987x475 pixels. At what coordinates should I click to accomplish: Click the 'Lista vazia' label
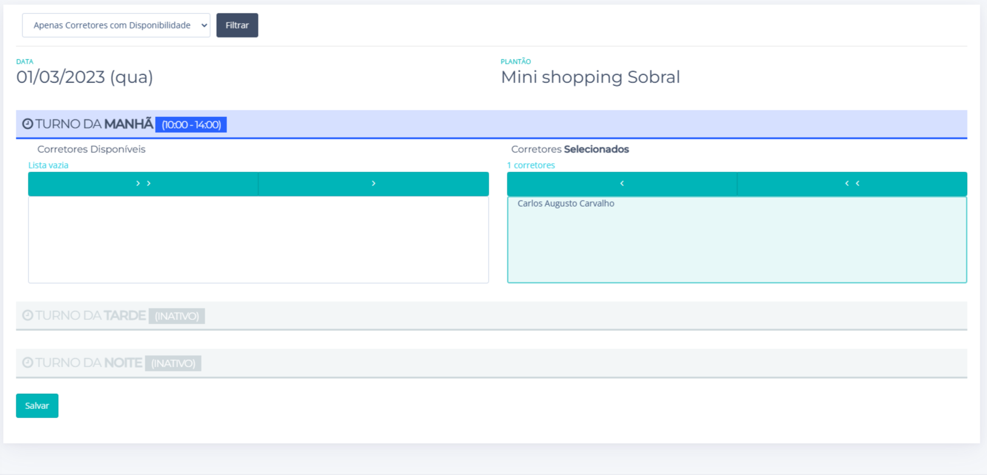48,165
